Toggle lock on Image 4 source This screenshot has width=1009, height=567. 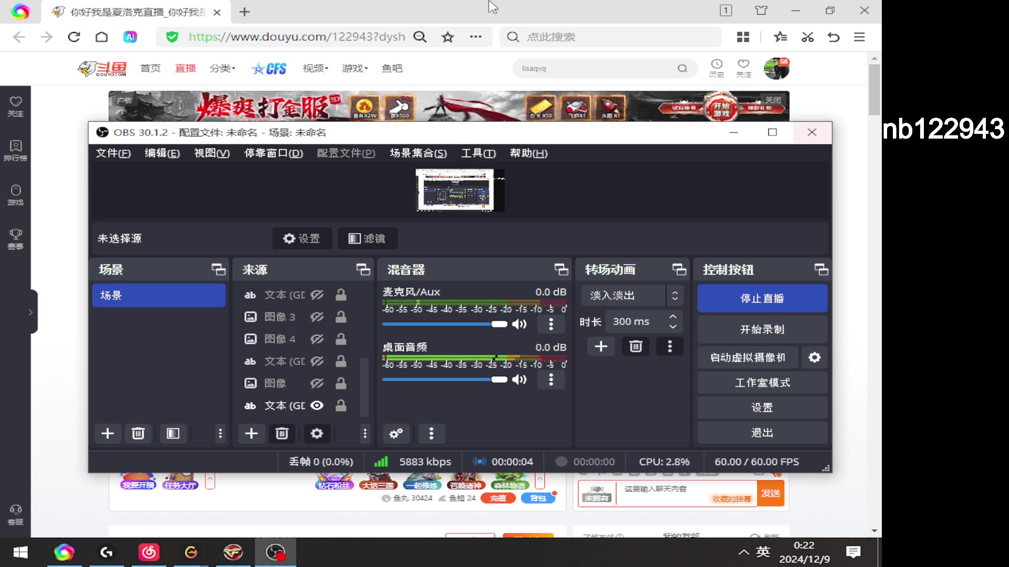point(341,339)
